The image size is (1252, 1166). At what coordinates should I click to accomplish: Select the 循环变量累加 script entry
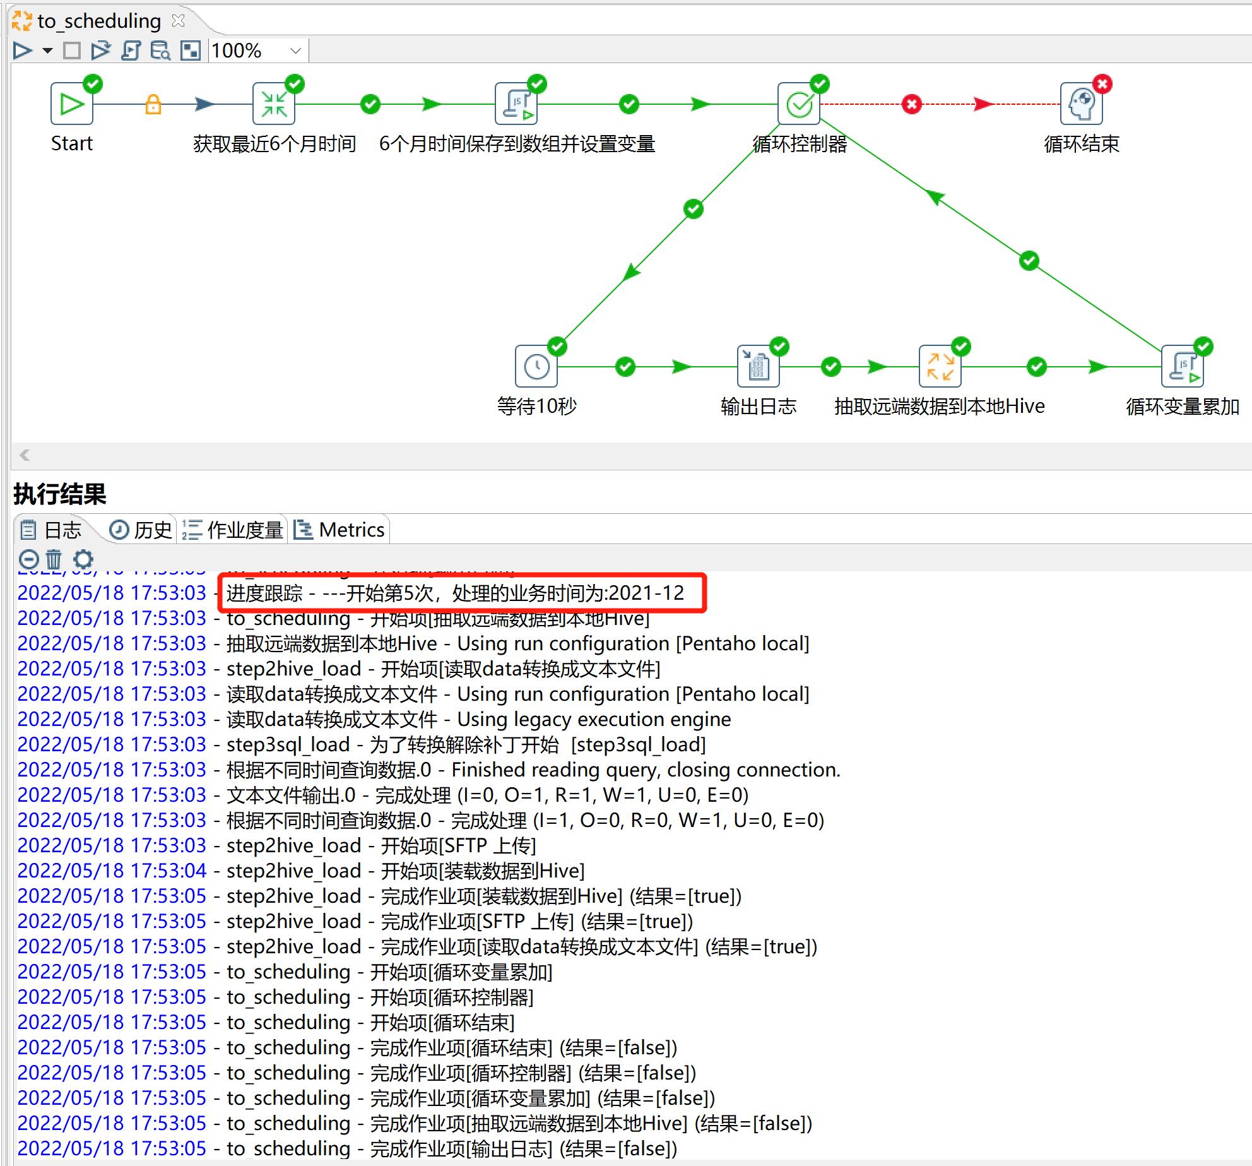[1183, 366]
